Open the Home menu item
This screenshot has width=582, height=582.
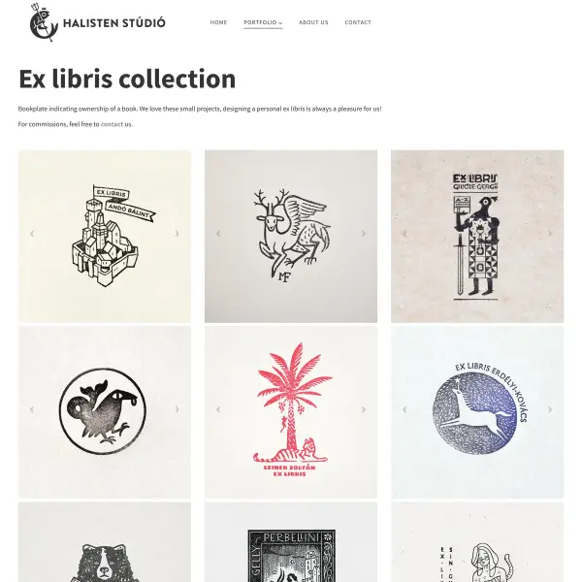(218, 22)
